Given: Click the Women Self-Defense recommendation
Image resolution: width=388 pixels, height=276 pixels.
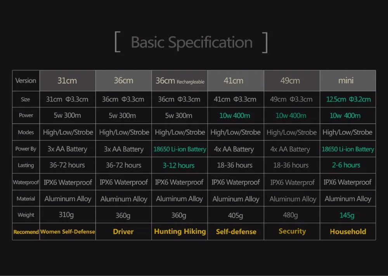Looking at the screenshot, I should (x=68, y=231).
